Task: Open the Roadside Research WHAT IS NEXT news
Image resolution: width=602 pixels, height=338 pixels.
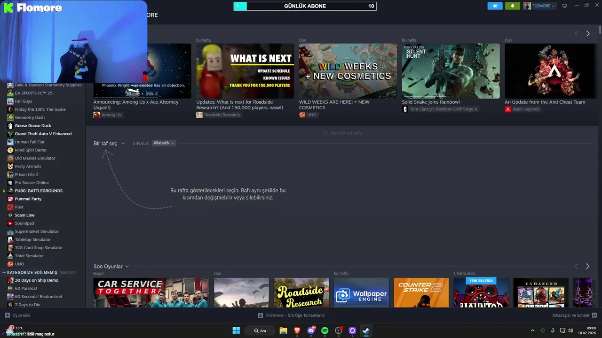Action: coord(245,71)
